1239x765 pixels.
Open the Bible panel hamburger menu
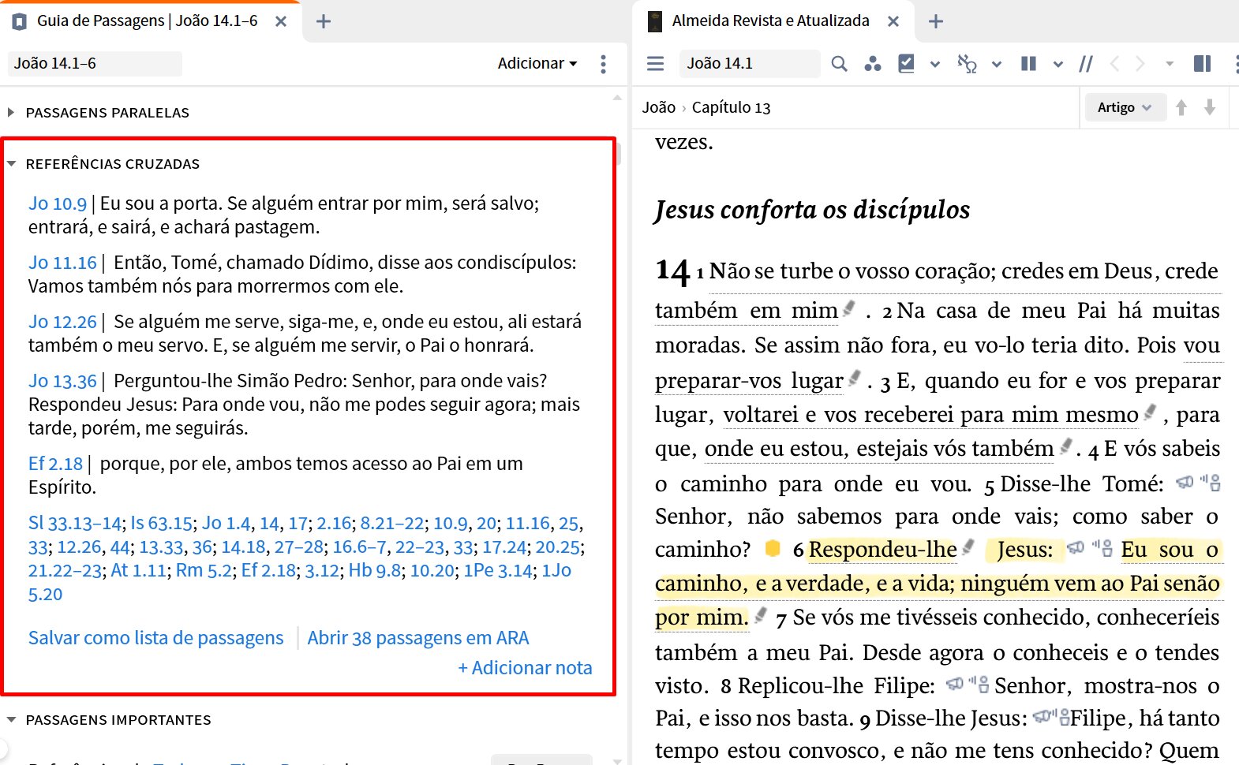655,63
